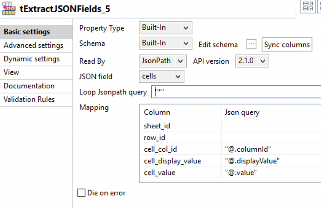
Task: Open Edit schema ellipsis button
Action: (x=252, y=44)
